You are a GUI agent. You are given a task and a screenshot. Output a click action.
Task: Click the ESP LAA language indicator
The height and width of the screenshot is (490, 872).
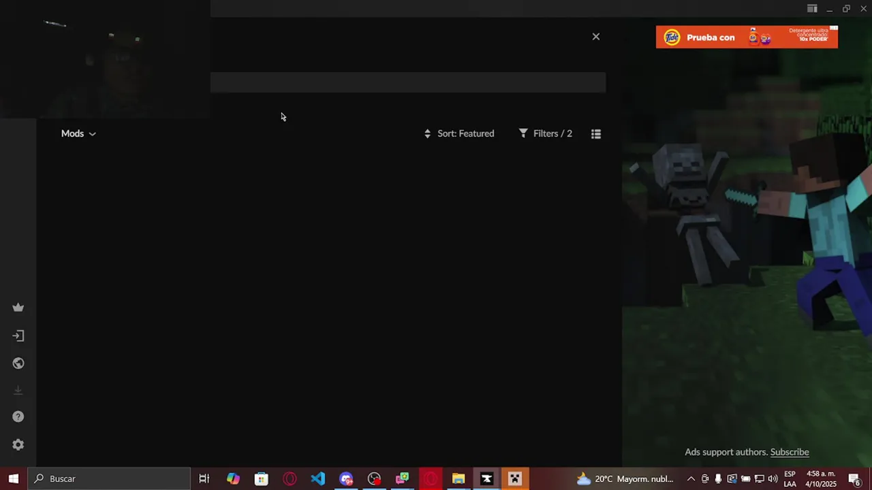click(790, 478)
